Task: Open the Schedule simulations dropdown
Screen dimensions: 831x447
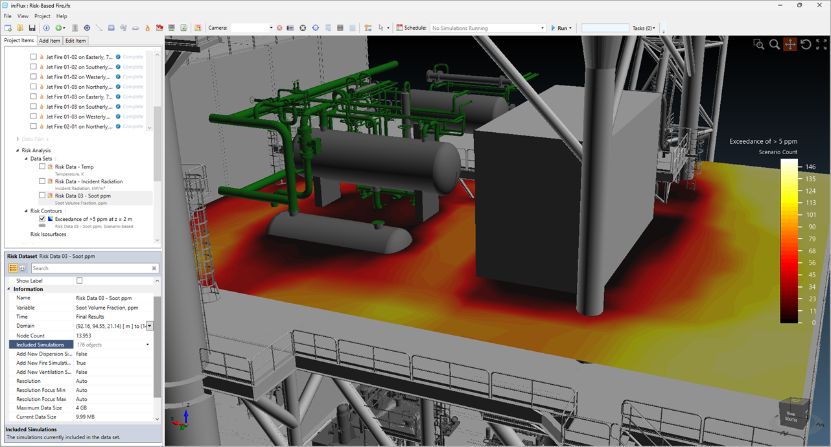Action: coord(542,29)
